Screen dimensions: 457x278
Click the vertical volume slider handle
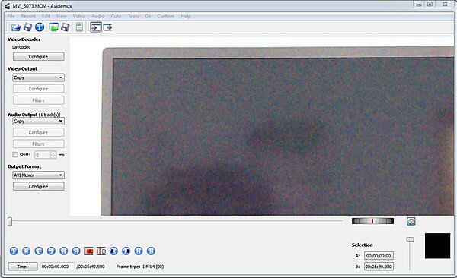pyautogui.click(x=410, y=239)
